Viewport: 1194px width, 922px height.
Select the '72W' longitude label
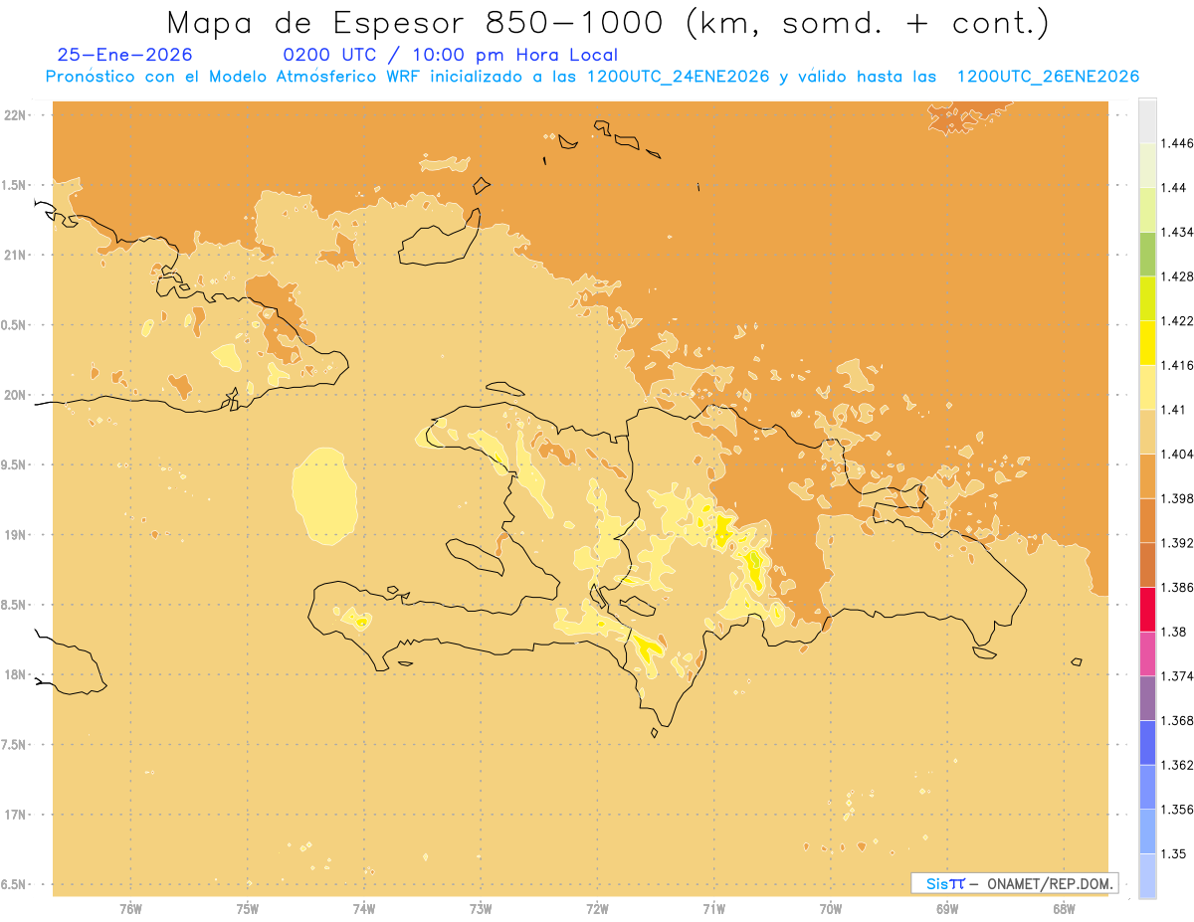point(598,908)
